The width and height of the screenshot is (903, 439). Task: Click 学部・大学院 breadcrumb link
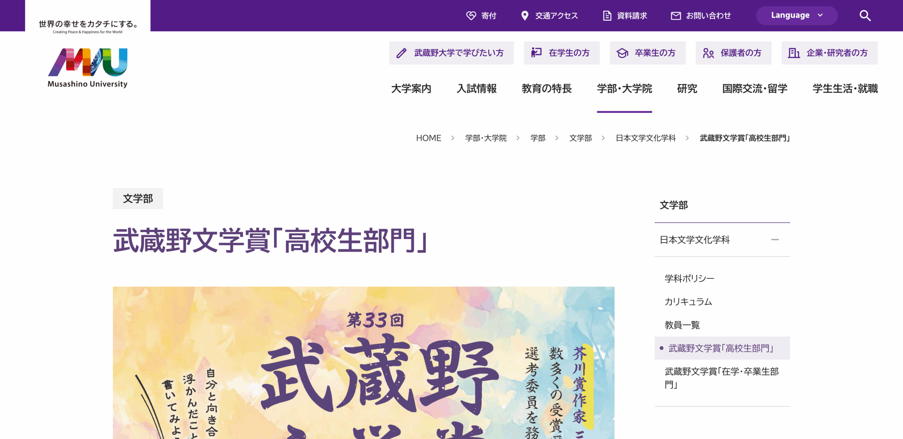pyautogui.click(x=486, y=138)
